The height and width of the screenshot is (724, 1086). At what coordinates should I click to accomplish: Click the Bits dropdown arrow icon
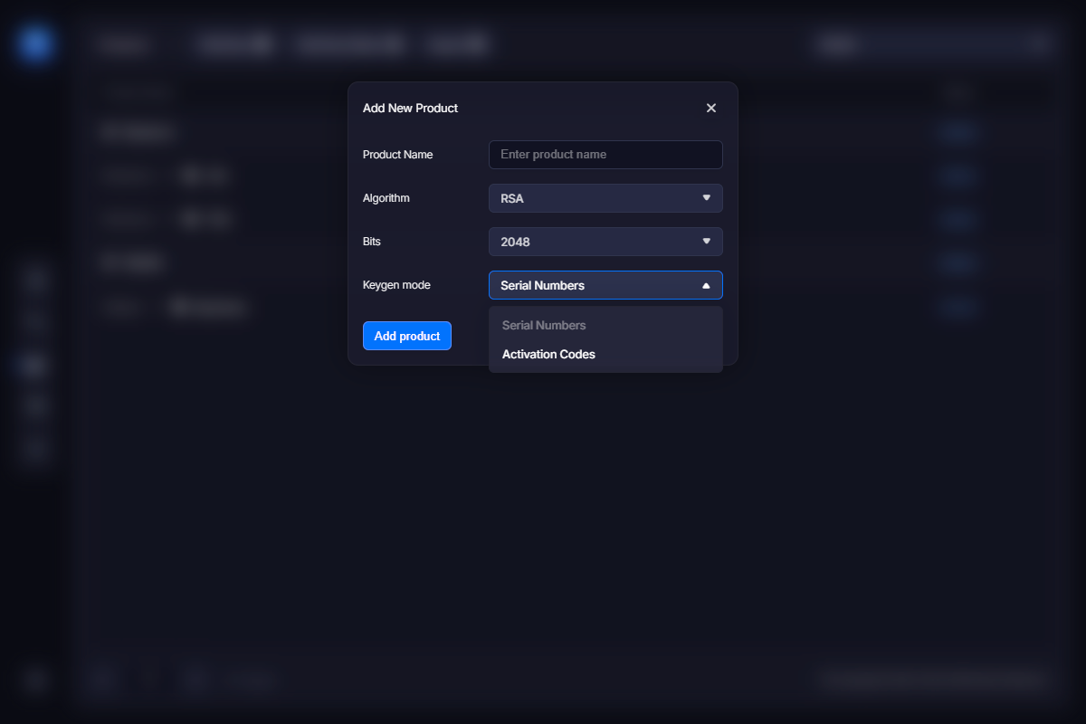[706, 242]
